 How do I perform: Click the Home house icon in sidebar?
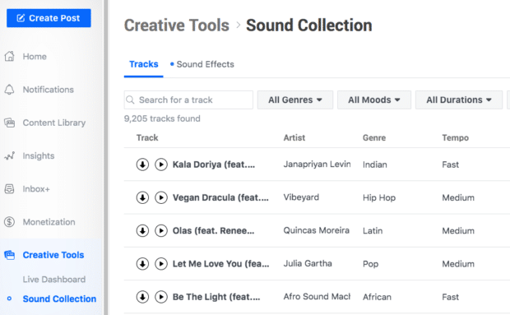click(x=9, y=56)
